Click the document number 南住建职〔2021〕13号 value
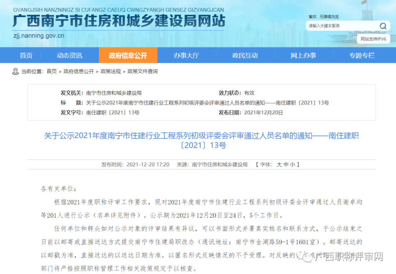Screen dimensions: 396x274 [x=113, y=113]
